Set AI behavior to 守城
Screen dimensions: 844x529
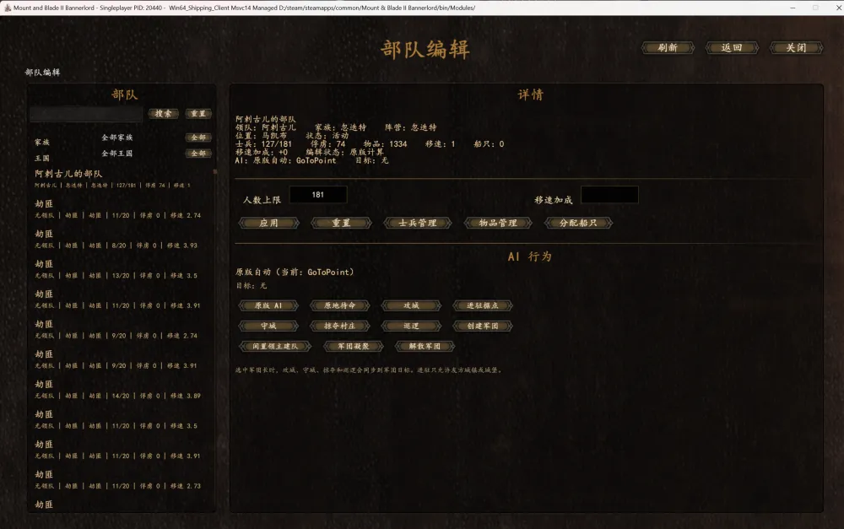point(268,327)
